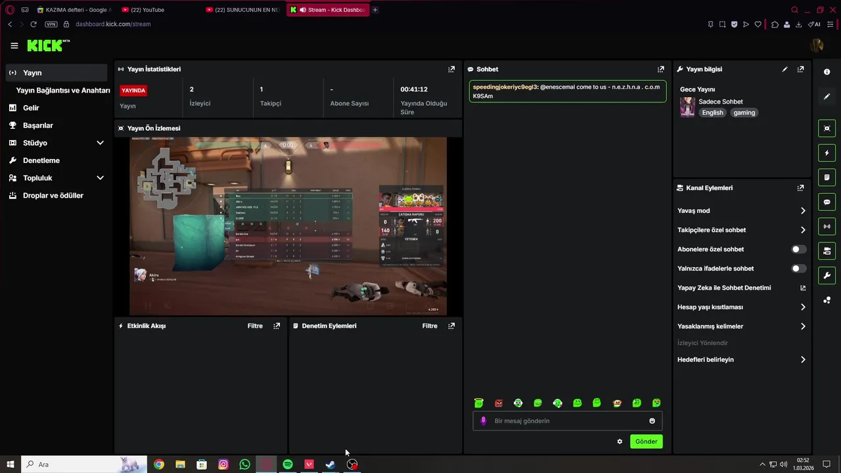The image size is (841, 473).
Task: Open Yapay Zeka ile Sohbet Denetimi link
Action: (741, 288)
